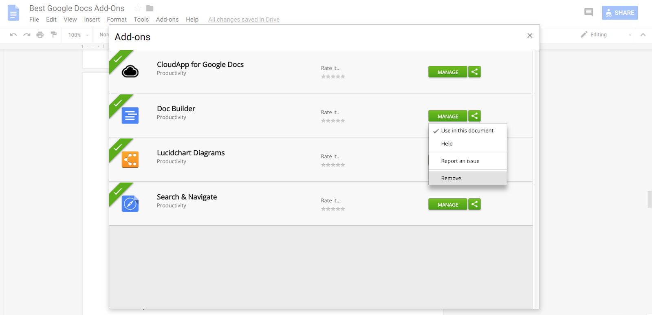
Task: Open the comments icon
Action: (x=589, y=12)
